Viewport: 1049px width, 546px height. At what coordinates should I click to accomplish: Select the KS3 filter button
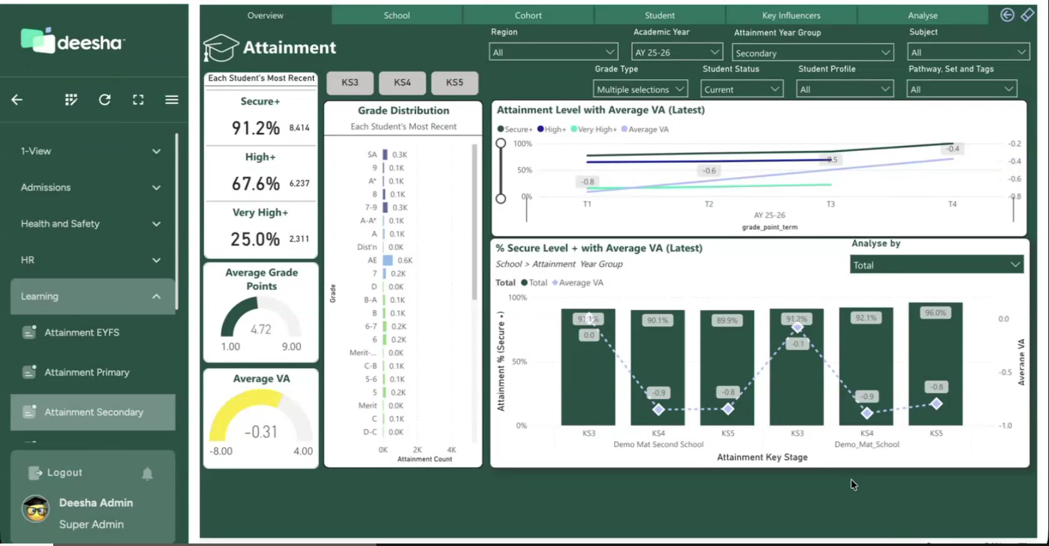(350, 82)
